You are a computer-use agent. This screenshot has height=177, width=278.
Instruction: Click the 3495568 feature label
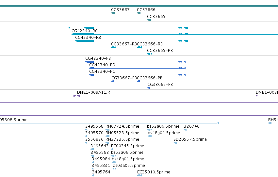pos(94,126)
